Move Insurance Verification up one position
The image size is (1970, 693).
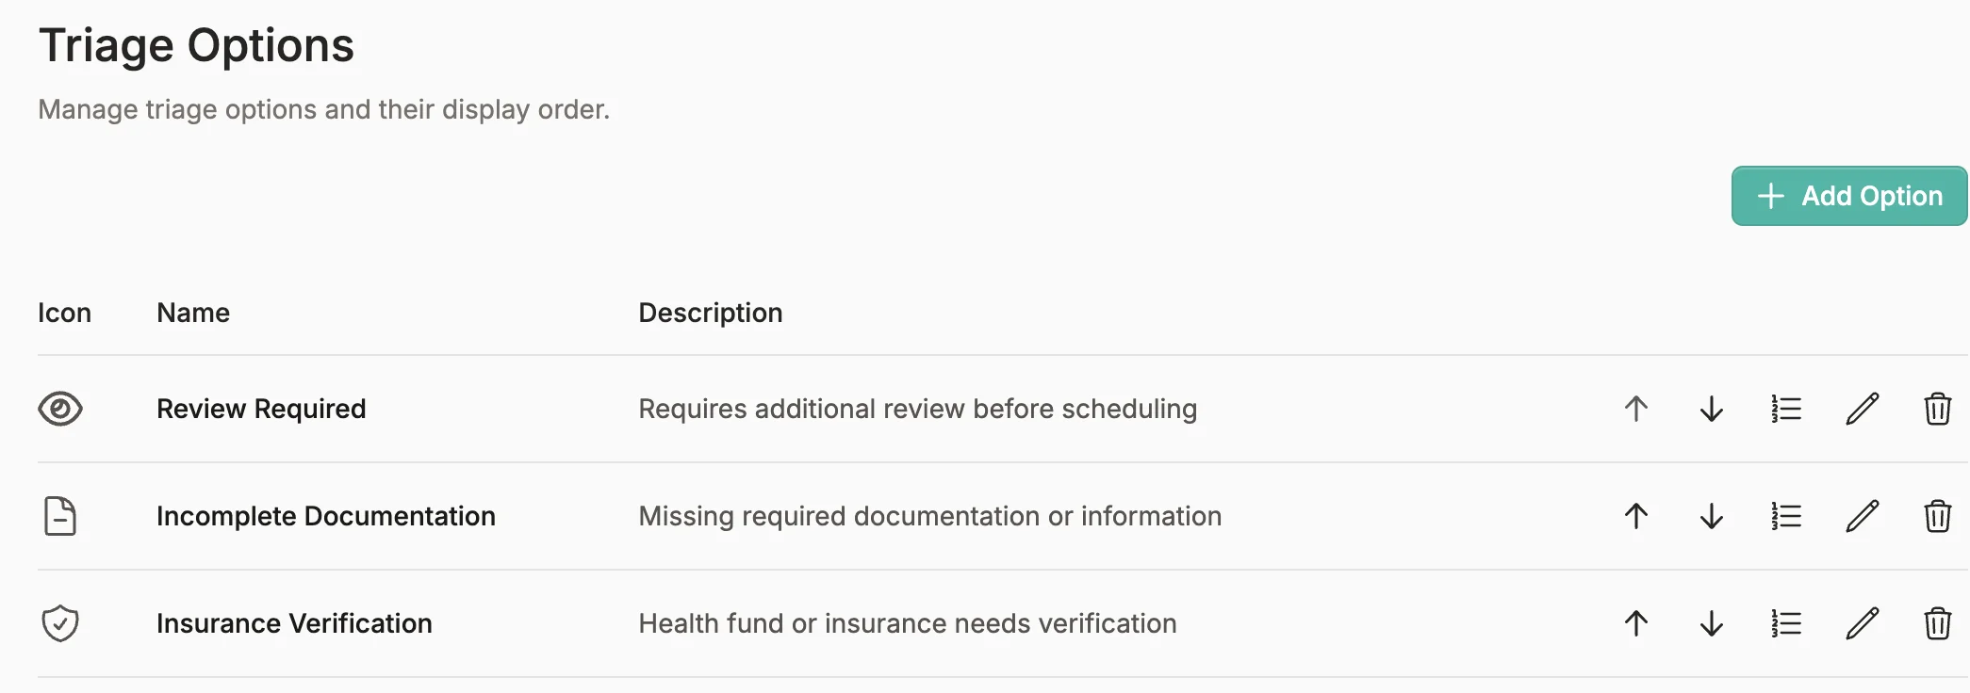pos(1637,622)
